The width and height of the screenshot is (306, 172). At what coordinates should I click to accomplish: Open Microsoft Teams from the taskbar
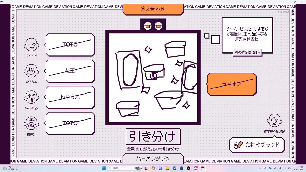(x=160, y=168)
